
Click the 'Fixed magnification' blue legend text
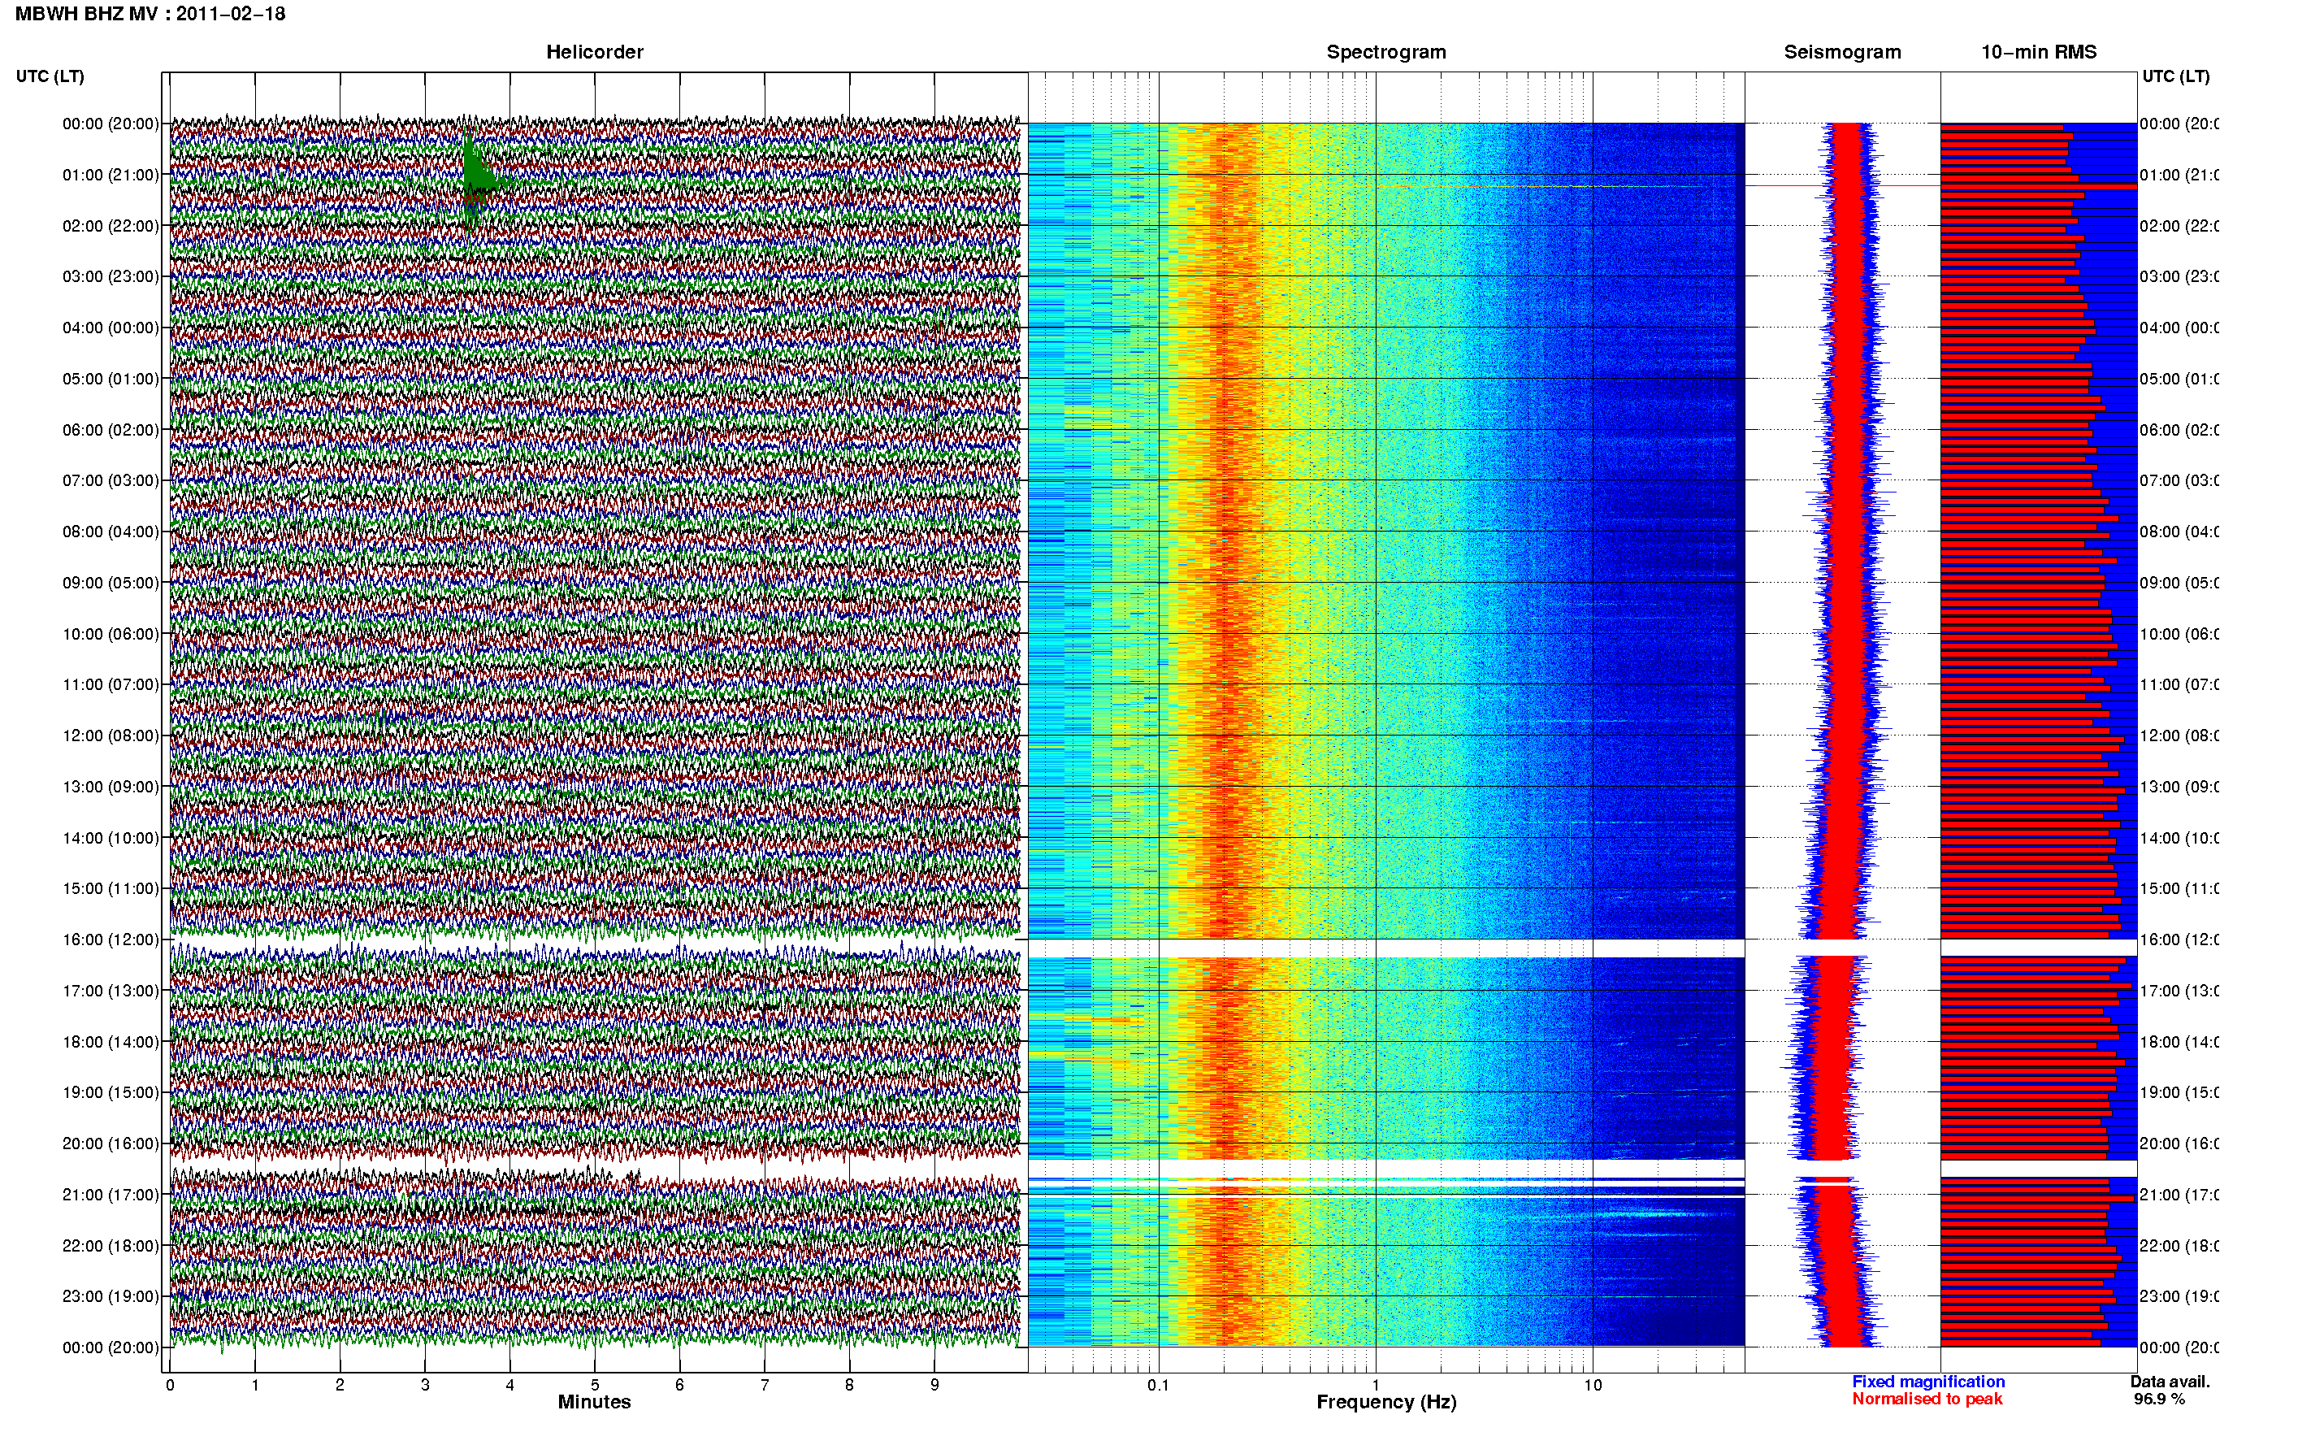click(1928, 1382)
